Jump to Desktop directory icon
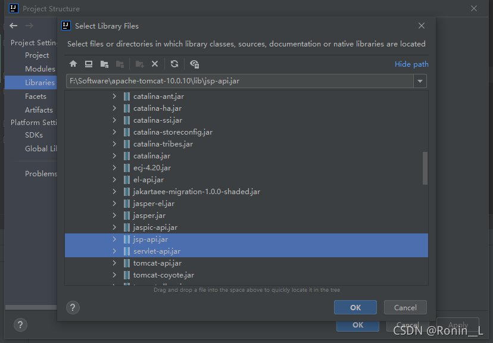Image resolution: width=493 pixels, height=343 pixels. pyautogui.click(x=89, y=64)
